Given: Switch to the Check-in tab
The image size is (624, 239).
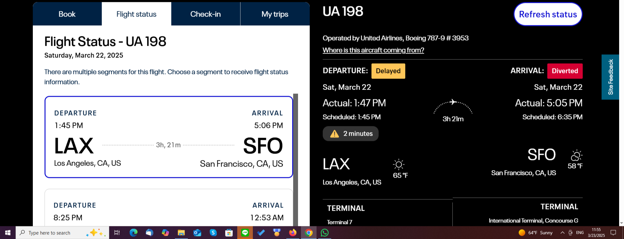Looking at the screenshot, I should pyautogui.click(x=205, y=14).
